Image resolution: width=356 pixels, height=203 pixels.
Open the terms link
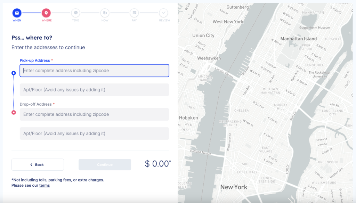coord(44,185)
